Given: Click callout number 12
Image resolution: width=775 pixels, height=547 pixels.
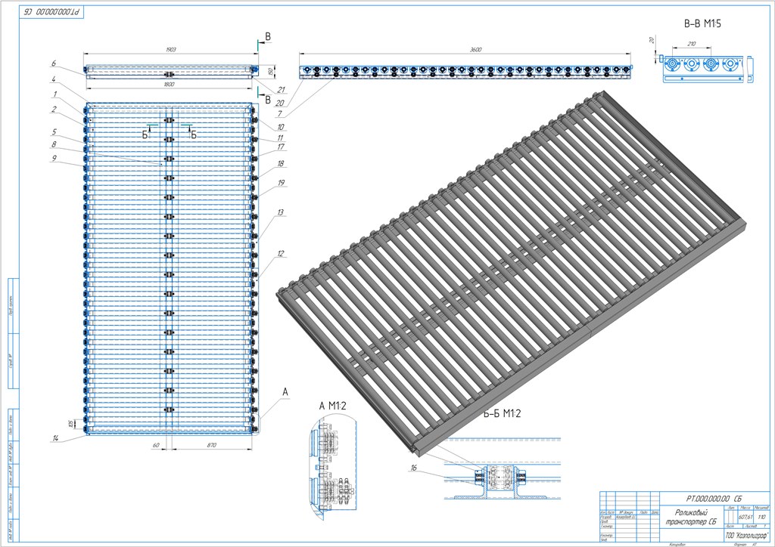Looking at the screenshot, I should (x=280, y=254).
